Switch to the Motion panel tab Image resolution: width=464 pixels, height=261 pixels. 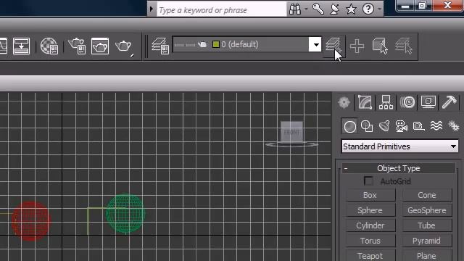click(x=407, y=102)
